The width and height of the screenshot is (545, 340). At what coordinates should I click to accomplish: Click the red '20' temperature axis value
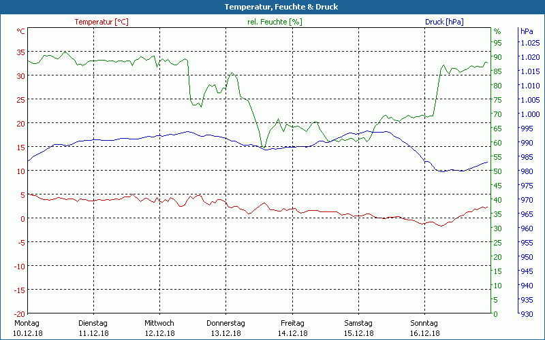pyautogui.click(x=21, y=124)
